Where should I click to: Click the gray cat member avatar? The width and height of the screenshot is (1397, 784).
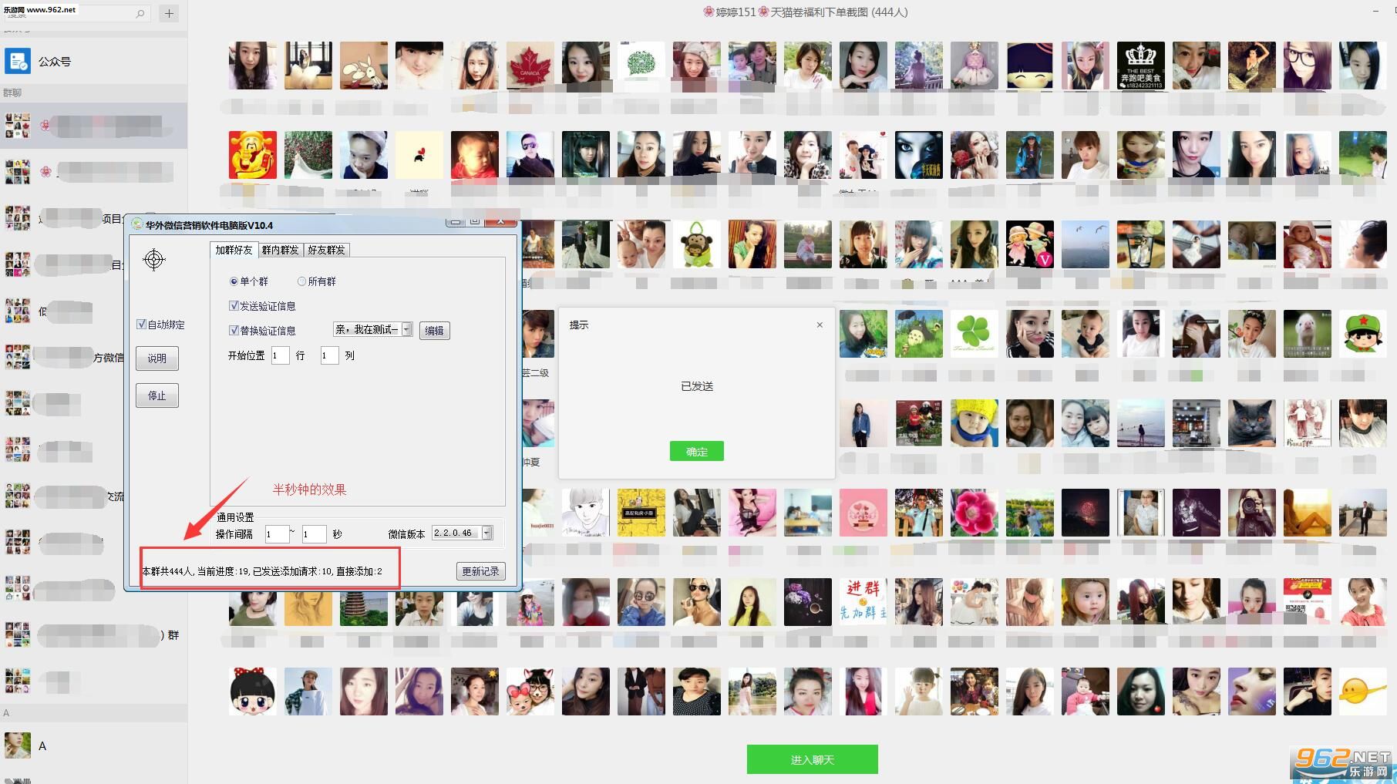tap(1252, 423)
